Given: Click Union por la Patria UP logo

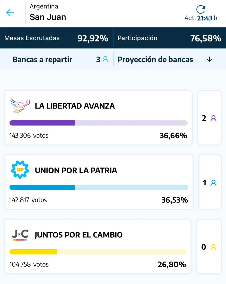Looking at the screenshot, I should pos(20,169).
